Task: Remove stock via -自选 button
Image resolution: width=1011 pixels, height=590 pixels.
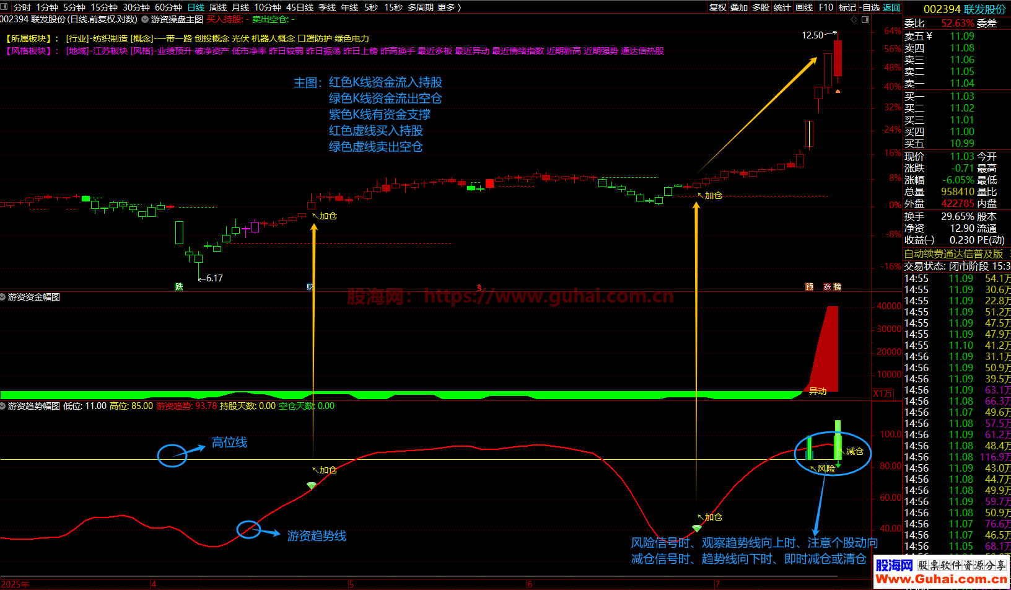Action: [870, 7]
